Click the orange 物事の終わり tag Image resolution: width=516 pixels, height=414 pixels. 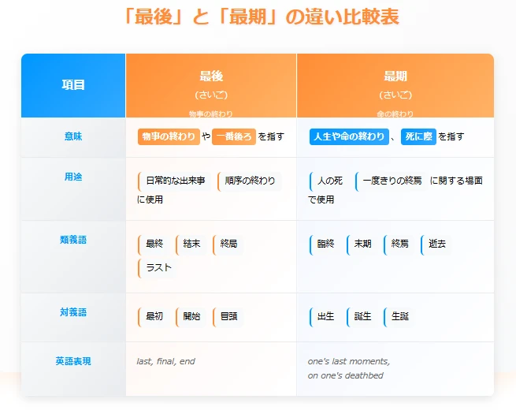click(x=168, y=136)
